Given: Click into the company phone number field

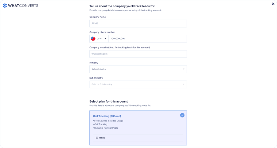Looking at the screenshot, I should [147, 39].
